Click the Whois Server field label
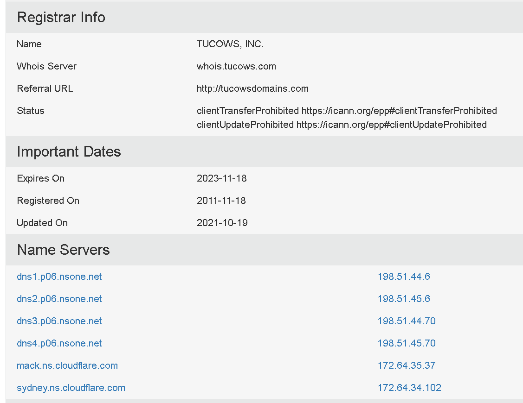This screenshot has height=403, width=523. click(47, 66)
